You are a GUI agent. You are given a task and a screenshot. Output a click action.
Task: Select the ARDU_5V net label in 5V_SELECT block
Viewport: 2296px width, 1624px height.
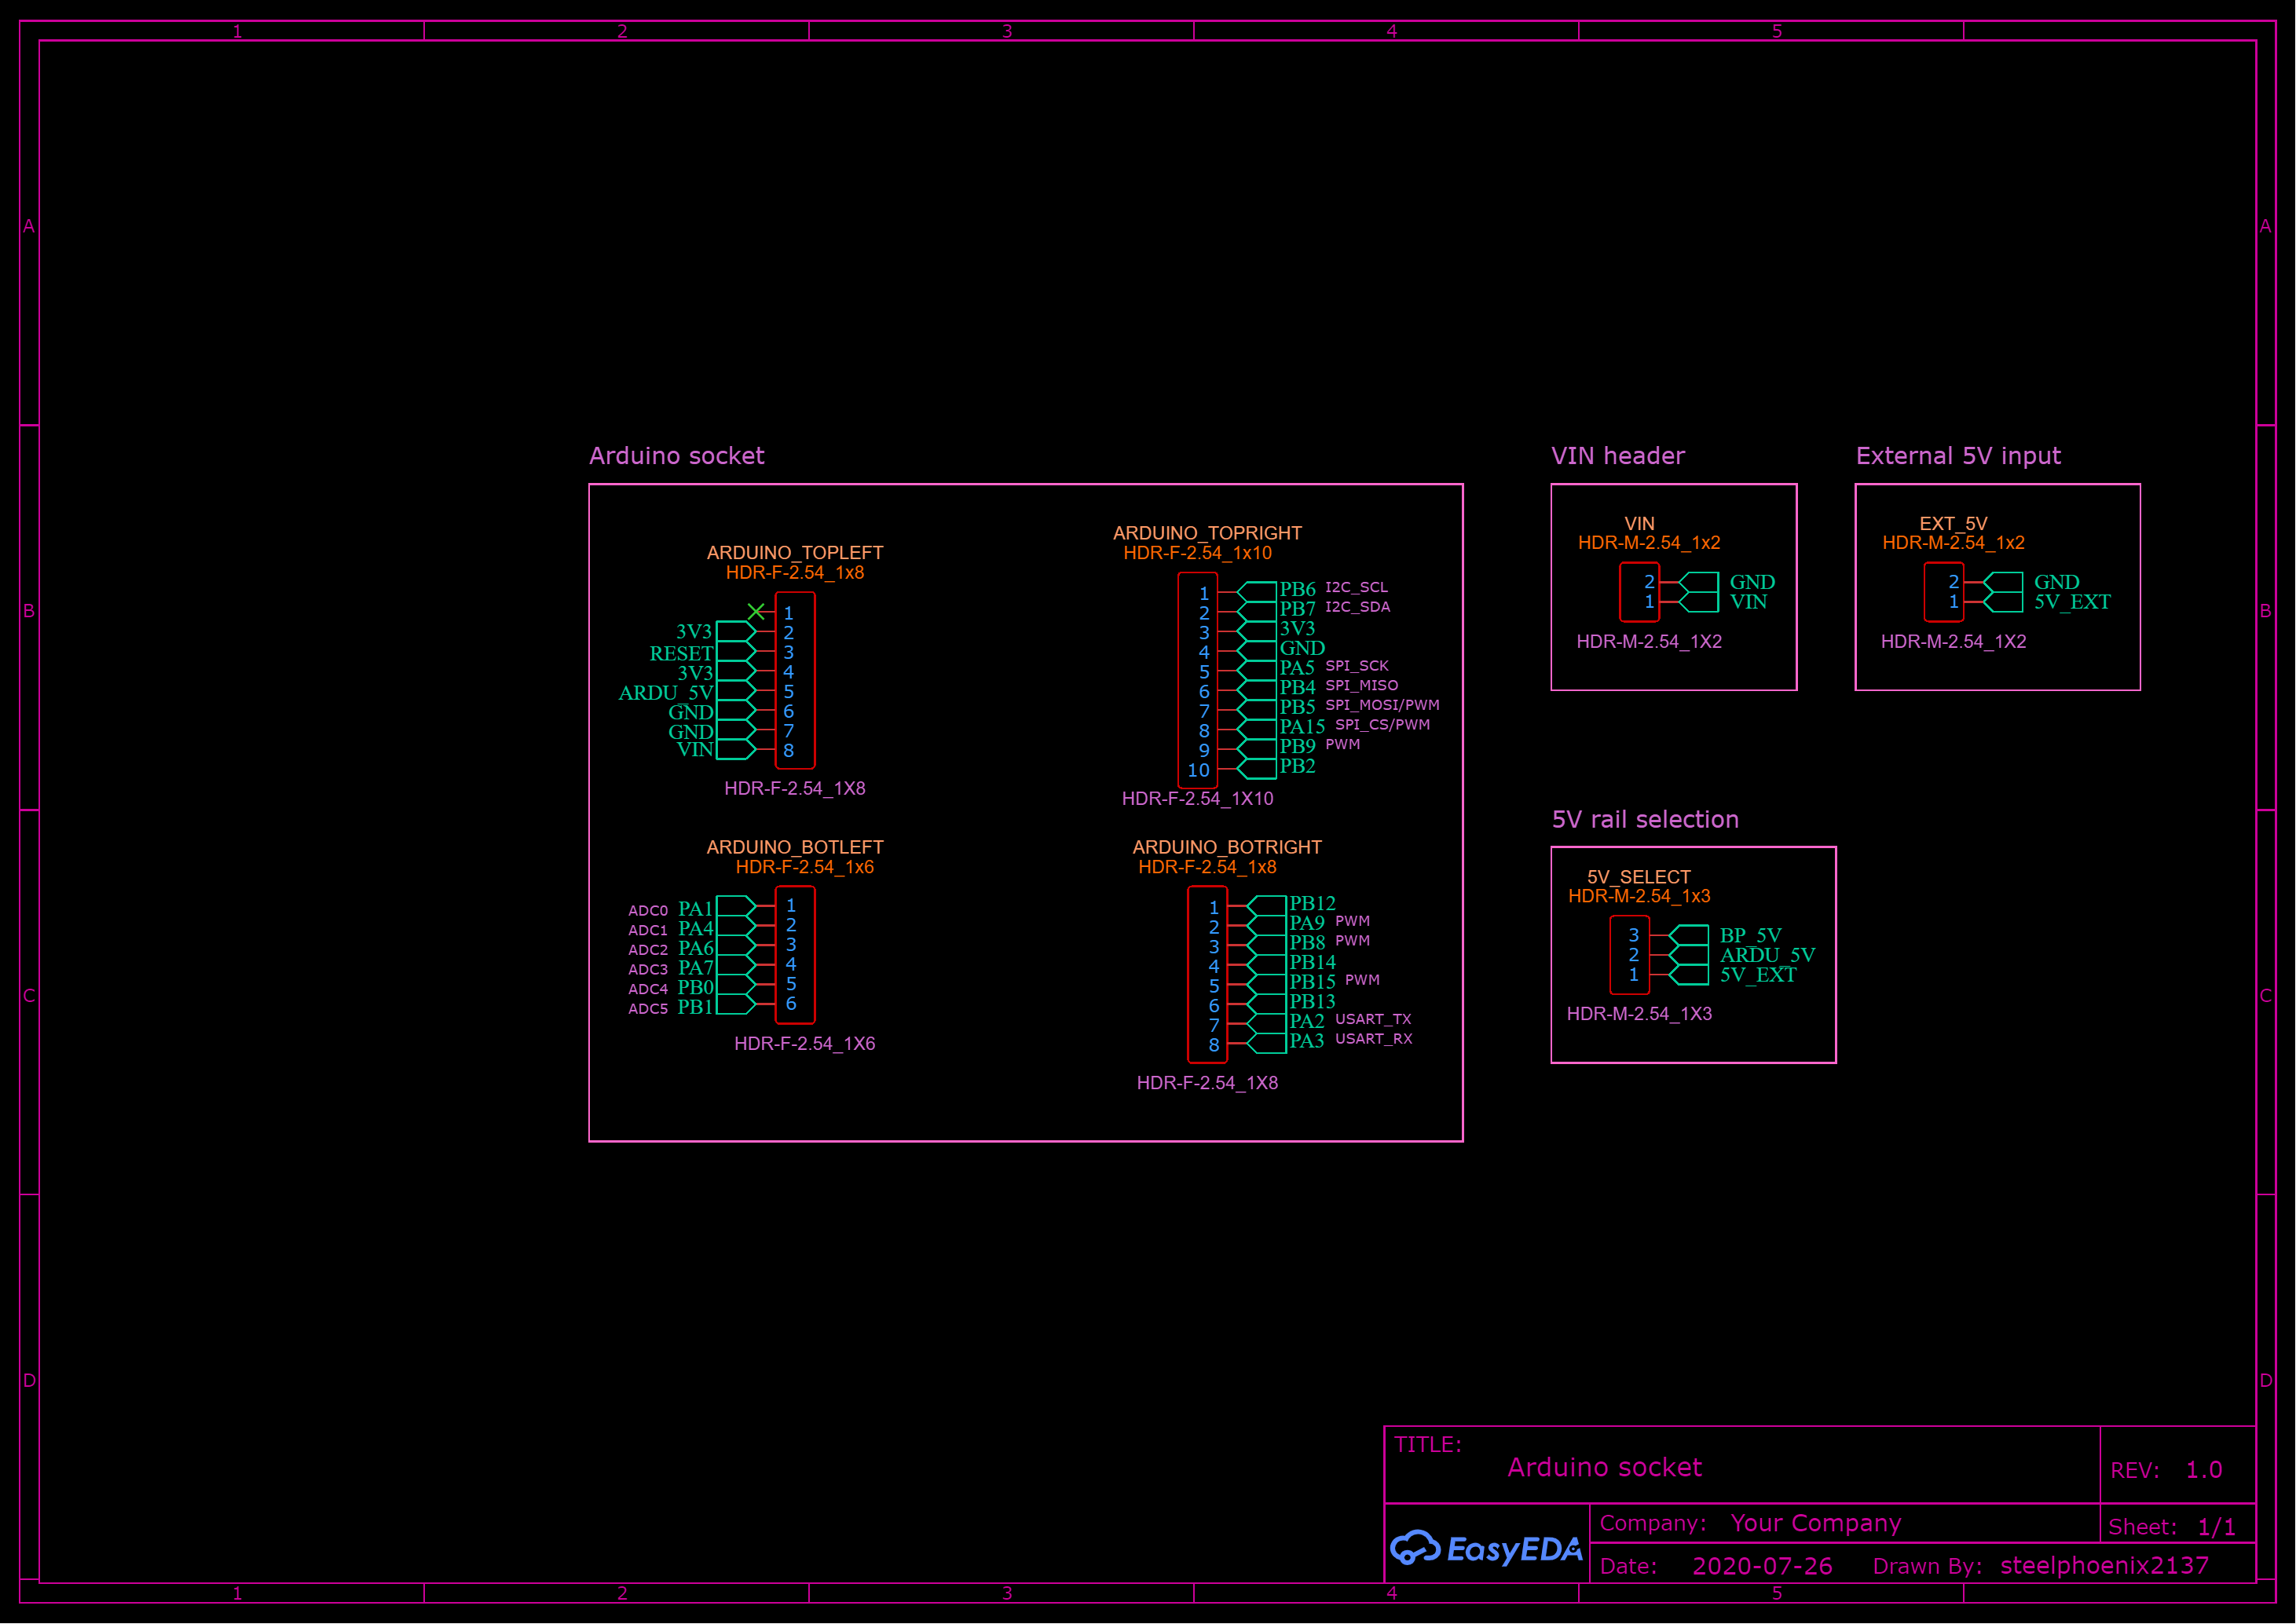pyautogui.click(x=1767, y=955)
